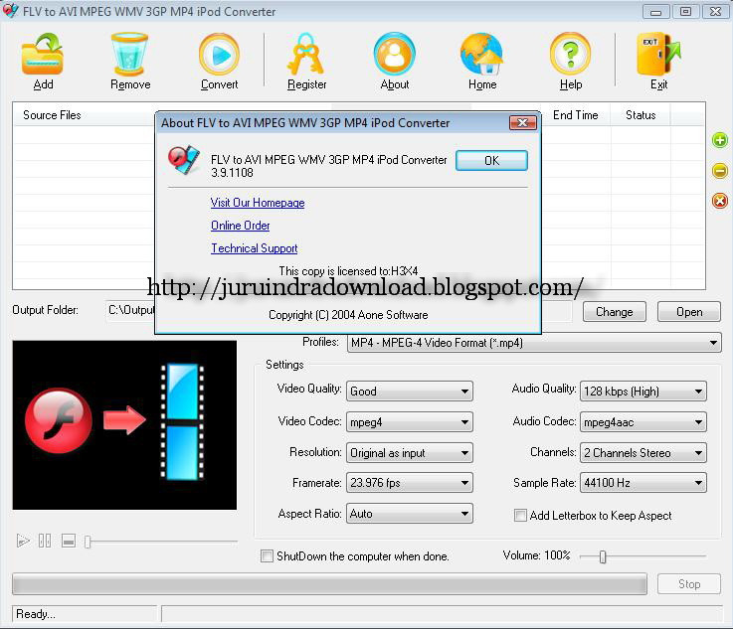Click the preview seek slider handle

coord(88,542)
